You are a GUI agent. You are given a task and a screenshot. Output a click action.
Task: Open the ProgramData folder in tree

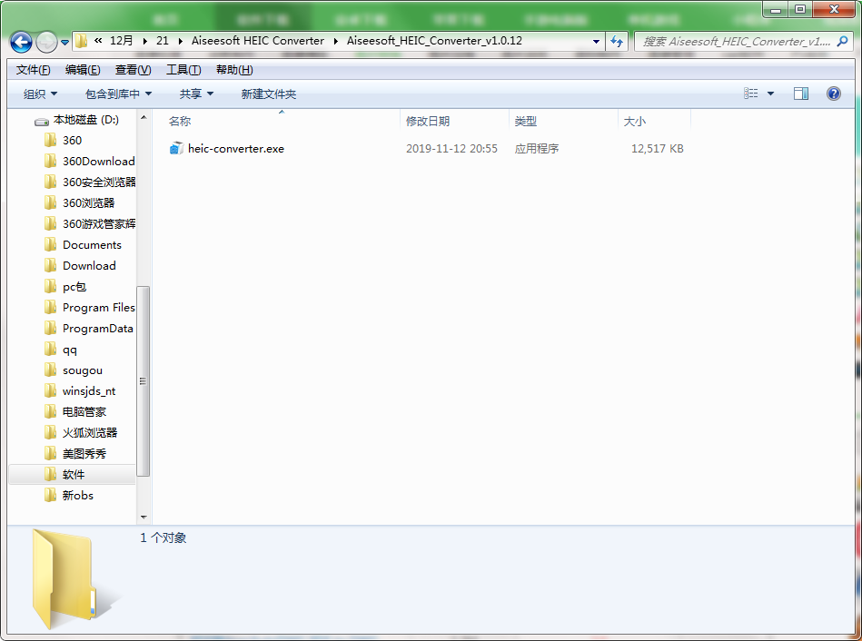88,328
